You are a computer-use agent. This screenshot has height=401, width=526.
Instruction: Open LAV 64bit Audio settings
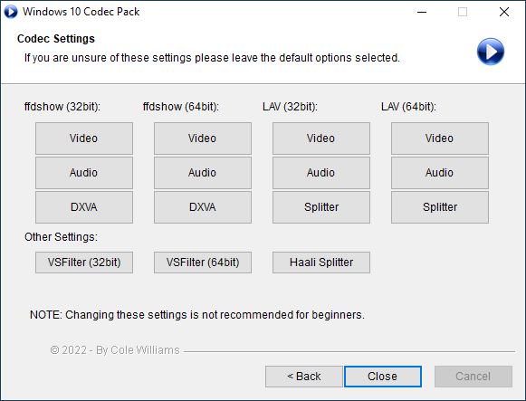coord(440,173)
